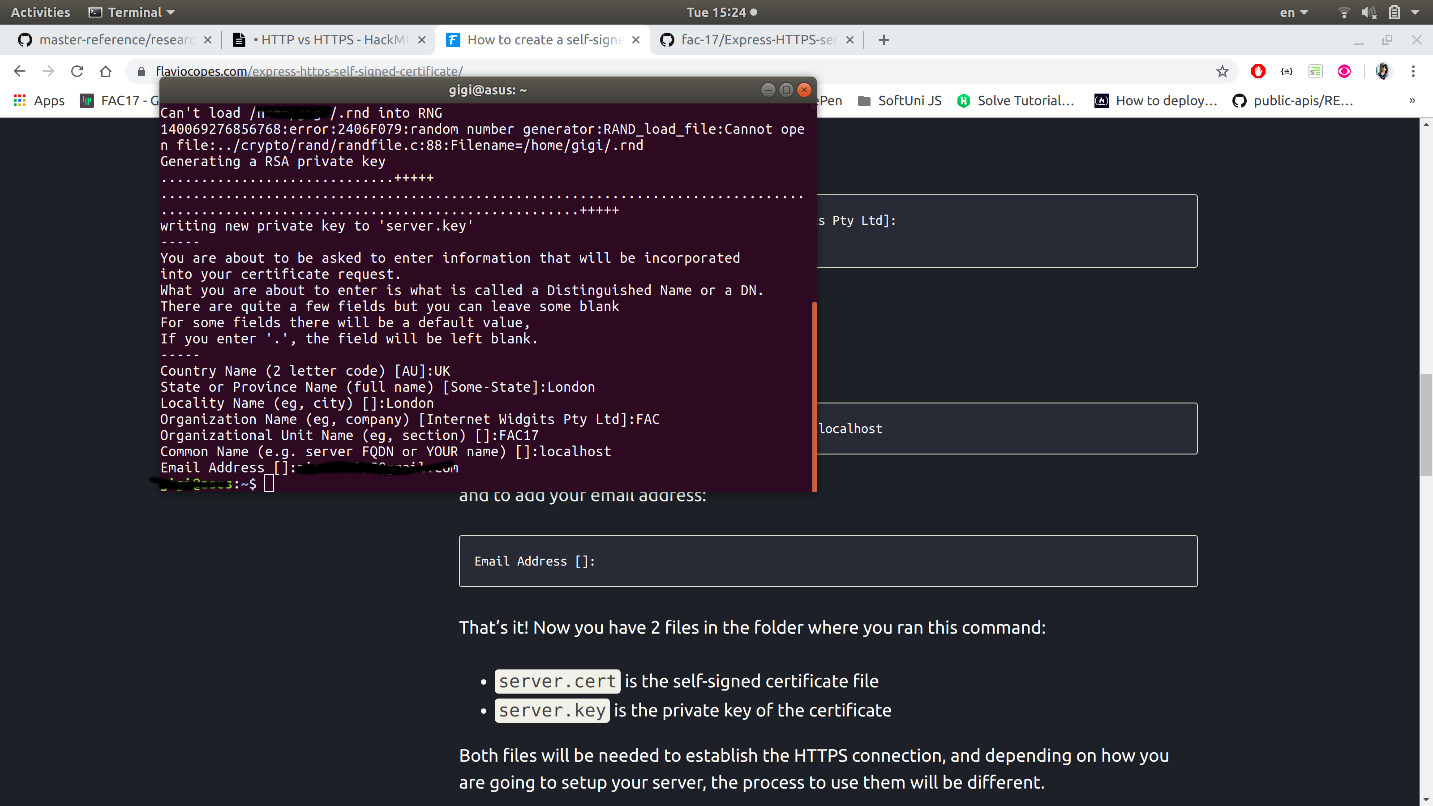Open the public-apis/RE bookmark
The image size is (1433, 806).
[1293, 101]
